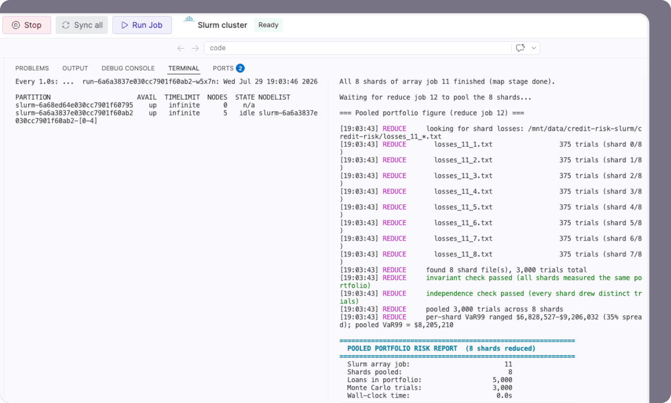This screenshot has width=671, height=403.
Task: Switch to the PROBLEMS tab
Action: (32, 68)
